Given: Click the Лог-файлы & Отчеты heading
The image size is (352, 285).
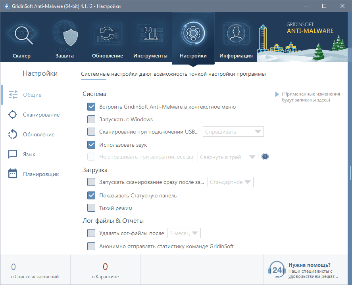Looking at the screenshot, I should click(113, 221).
